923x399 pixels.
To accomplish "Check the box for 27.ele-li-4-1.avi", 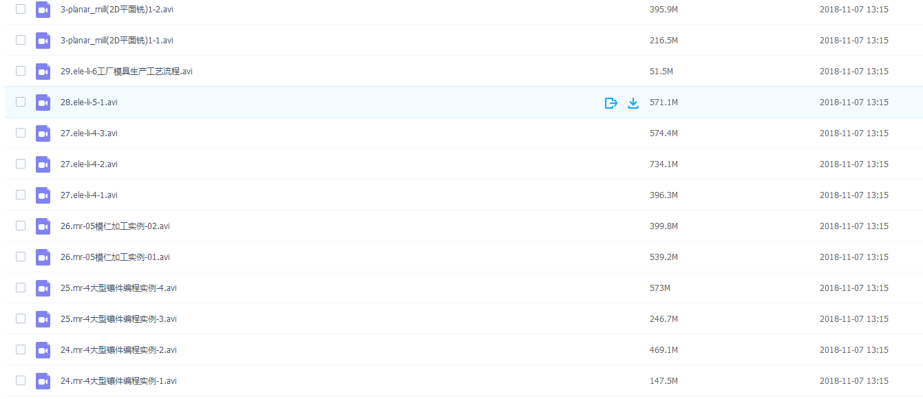I will 21,195.
